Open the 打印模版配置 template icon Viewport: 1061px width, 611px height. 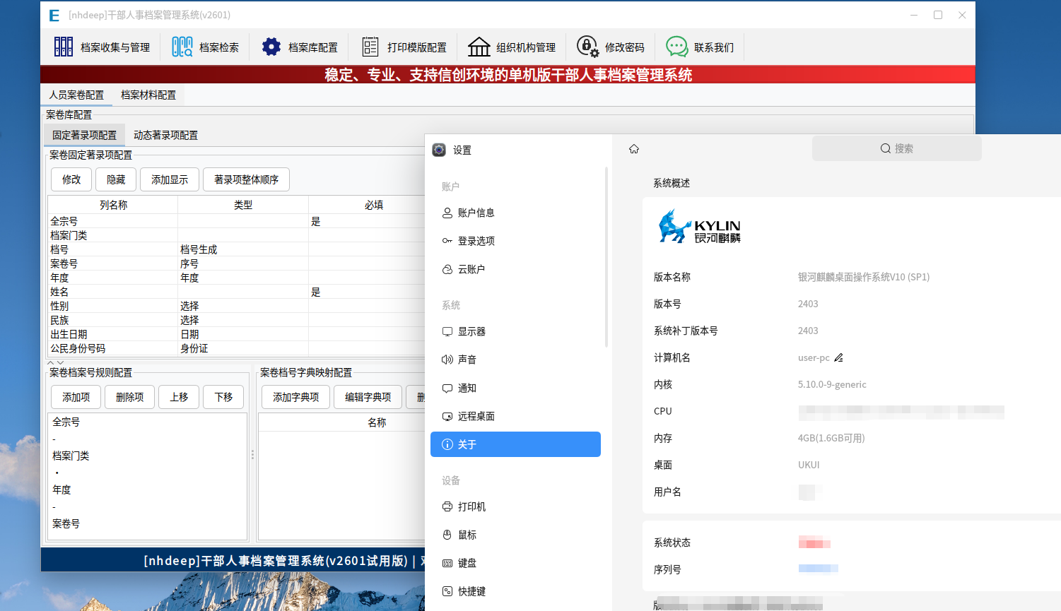[370, 46]
